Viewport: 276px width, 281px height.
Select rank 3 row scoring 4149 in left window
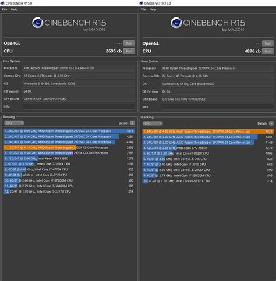(x=69, y=142)
